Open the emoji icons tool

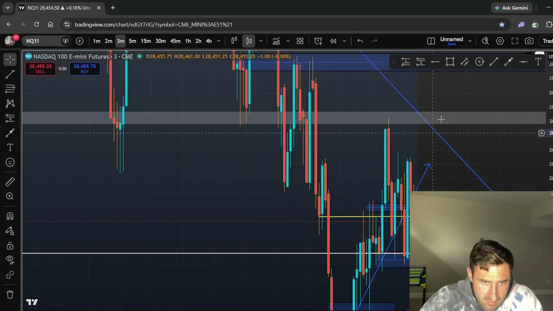[10, 162]
